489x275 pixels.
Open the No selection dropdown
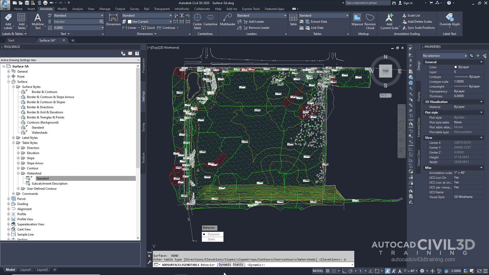click(x=445, y=56)
